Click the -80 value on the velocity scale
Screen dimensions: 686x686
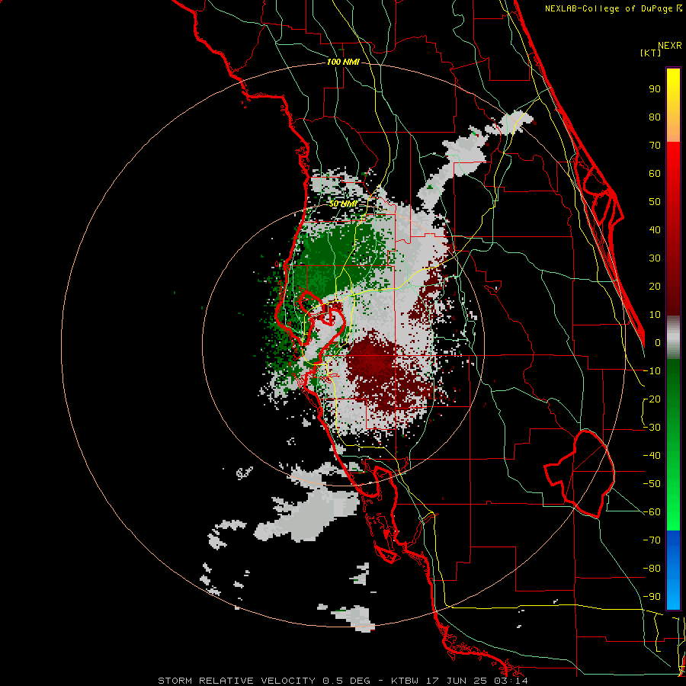click(x=652, y=569)
